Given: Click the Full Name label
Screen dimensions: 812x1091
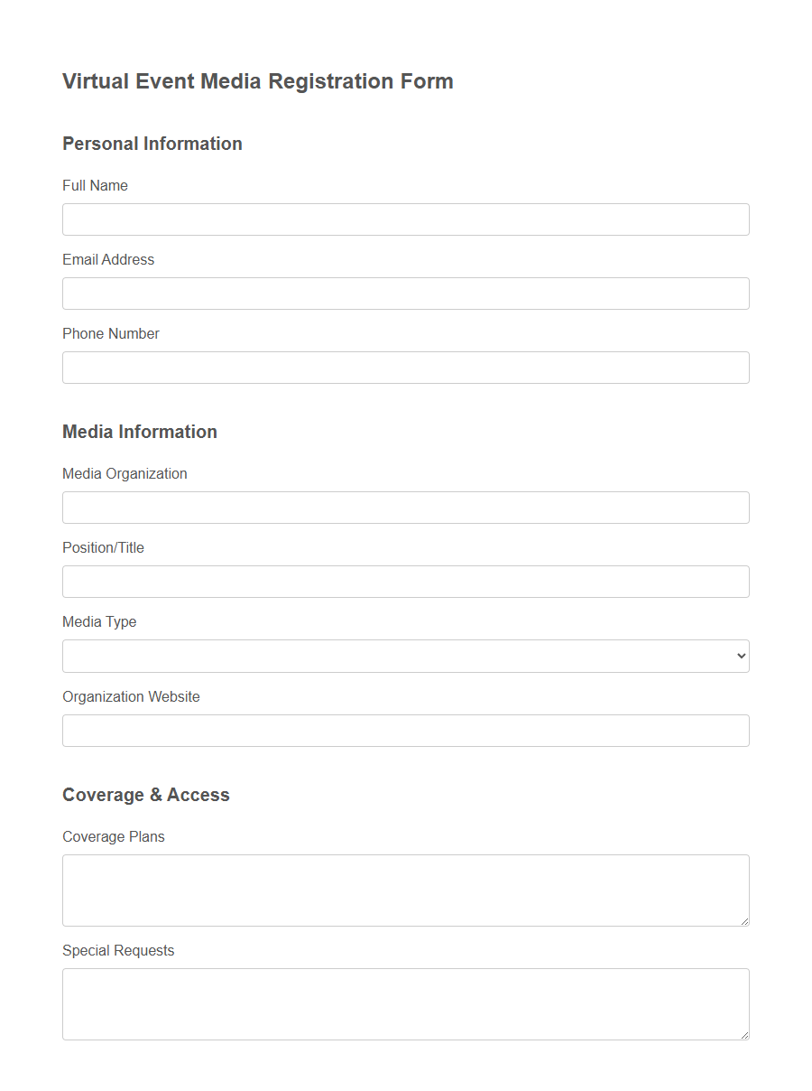Looking at the screenshot, I should pos(95,185).
